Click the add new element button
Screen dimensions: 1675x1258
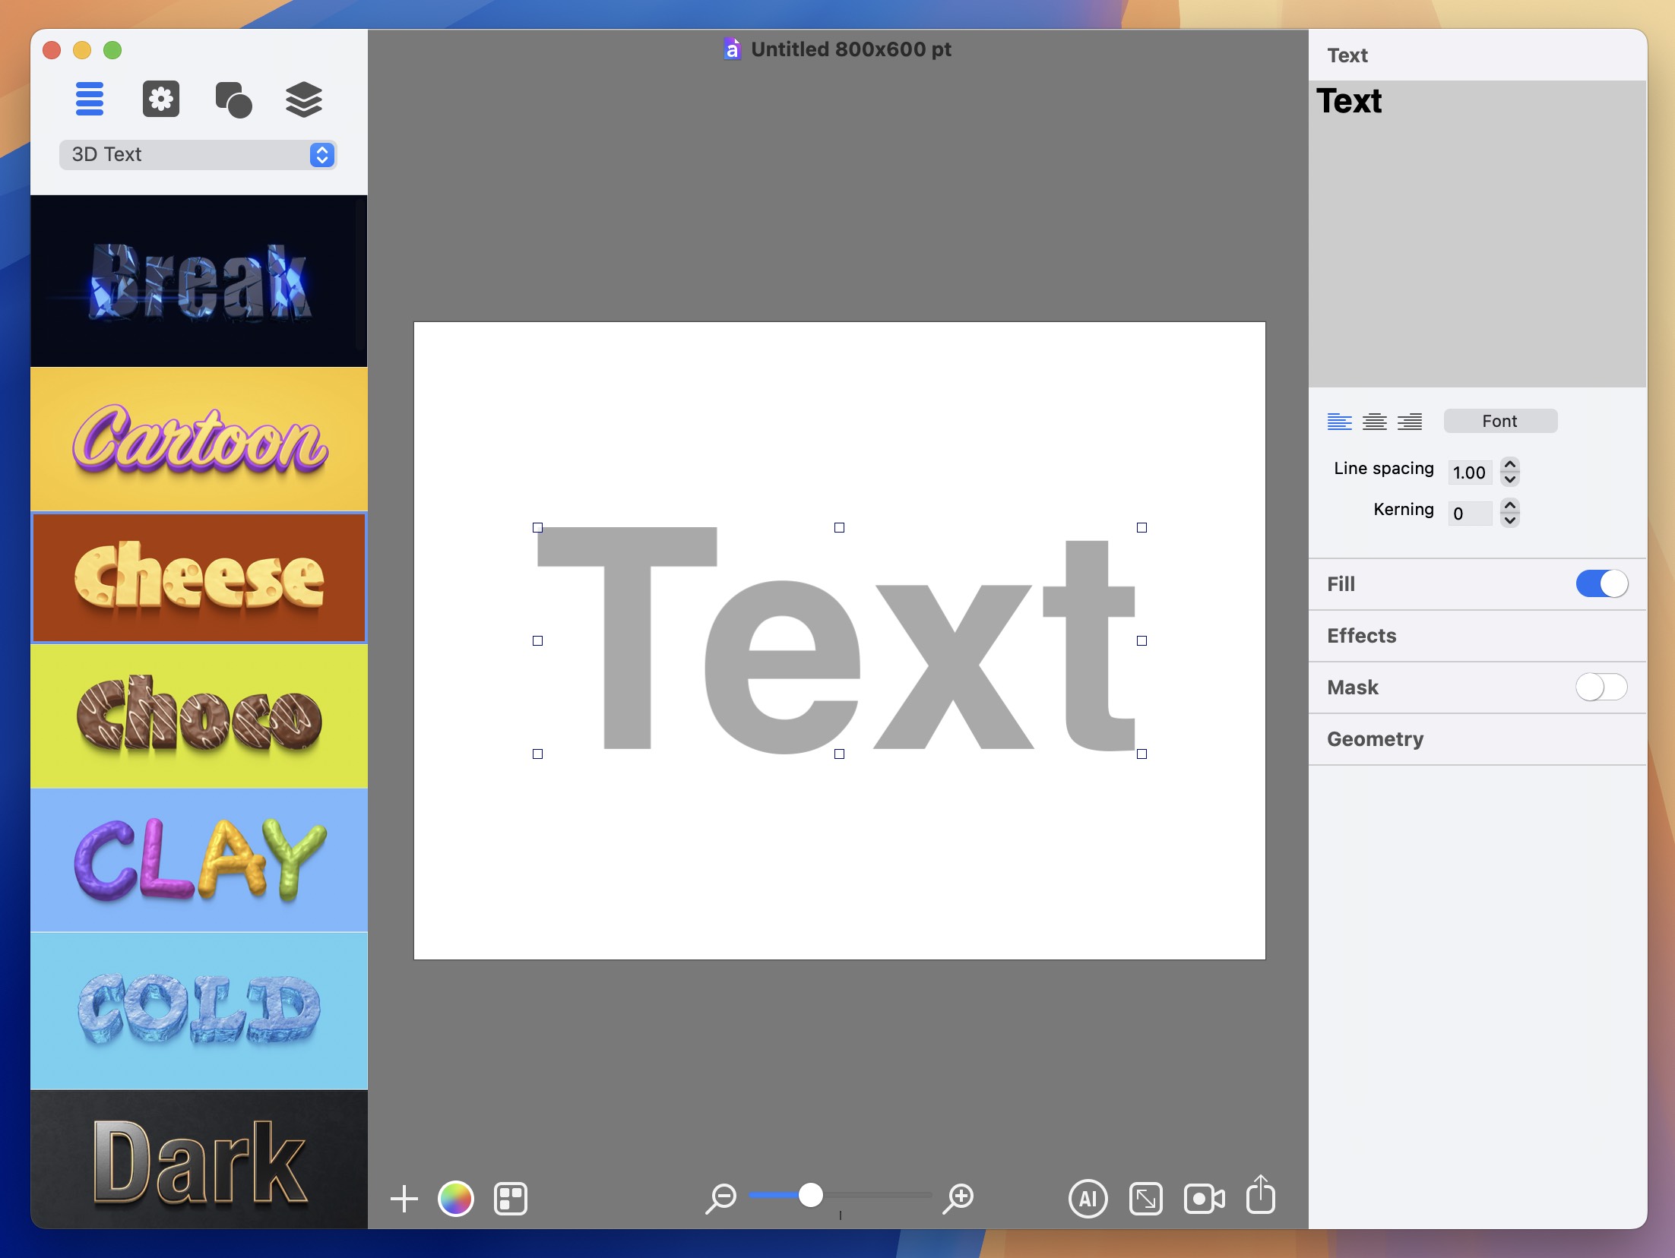pyautogui.click(x=404, y=1197)
